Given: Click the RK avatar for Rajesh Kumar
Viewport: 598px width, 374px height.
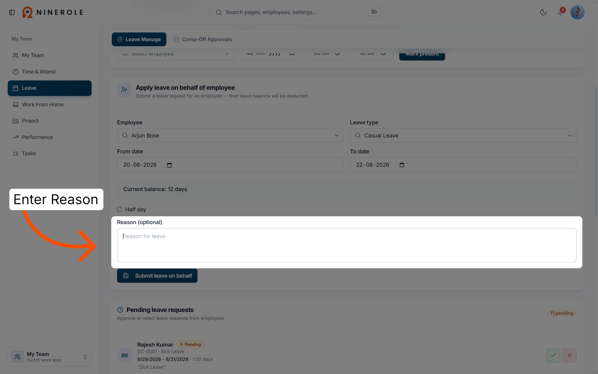Looking at the screenshot, I should 125,356.
